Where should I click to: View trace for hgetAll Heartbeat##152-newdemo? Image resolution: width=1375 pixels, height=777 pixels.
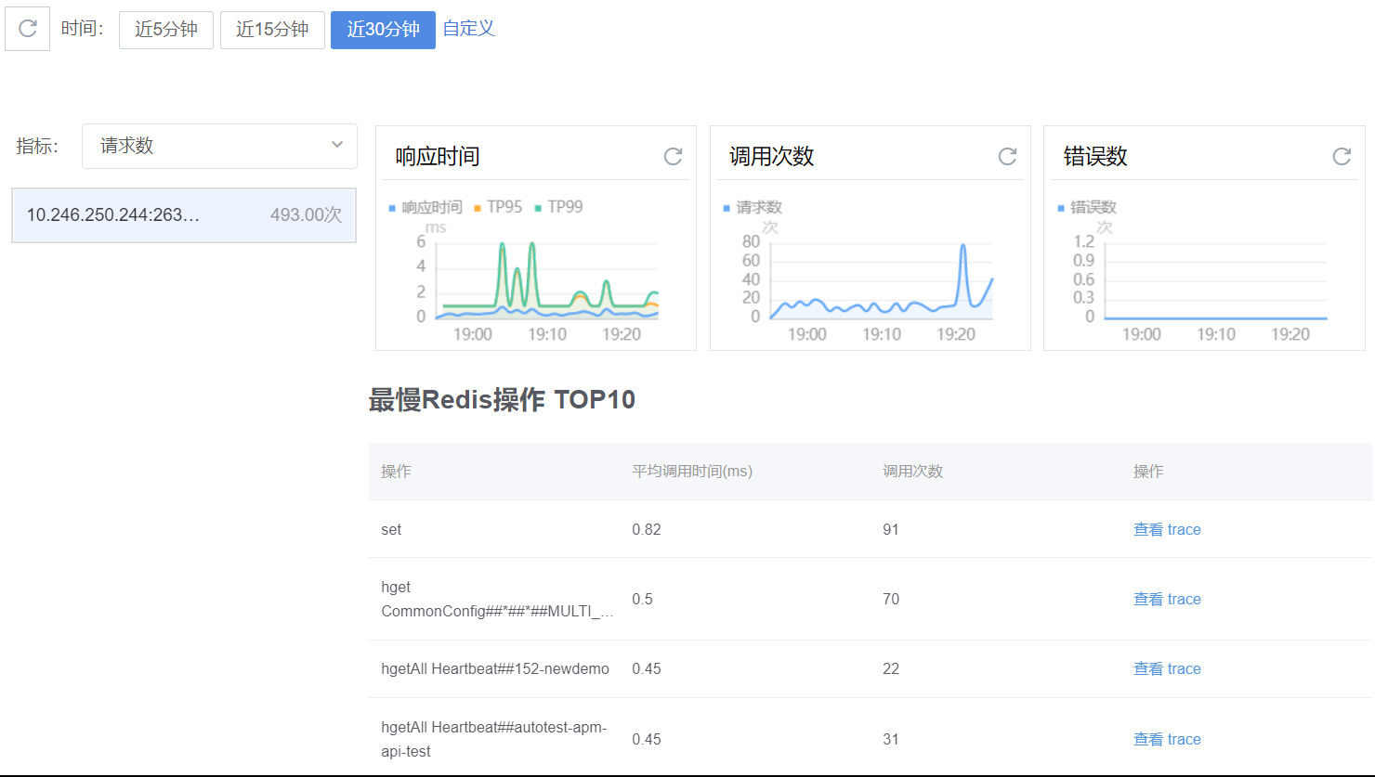tap(1167, 668)
